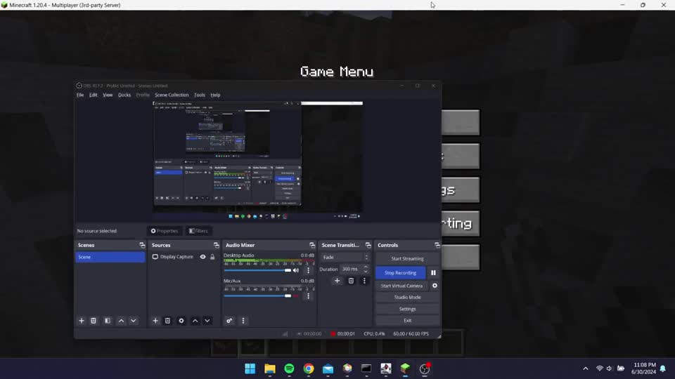This screenshot has height=379, width=675.
Task: Enable Studio Mode
Action: 407,298
